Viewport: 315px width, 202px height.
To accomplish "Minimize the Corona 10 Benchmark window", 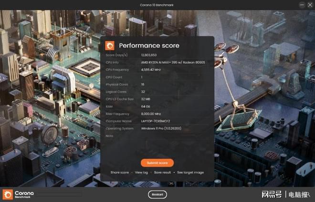I will (x=302, y=5).
